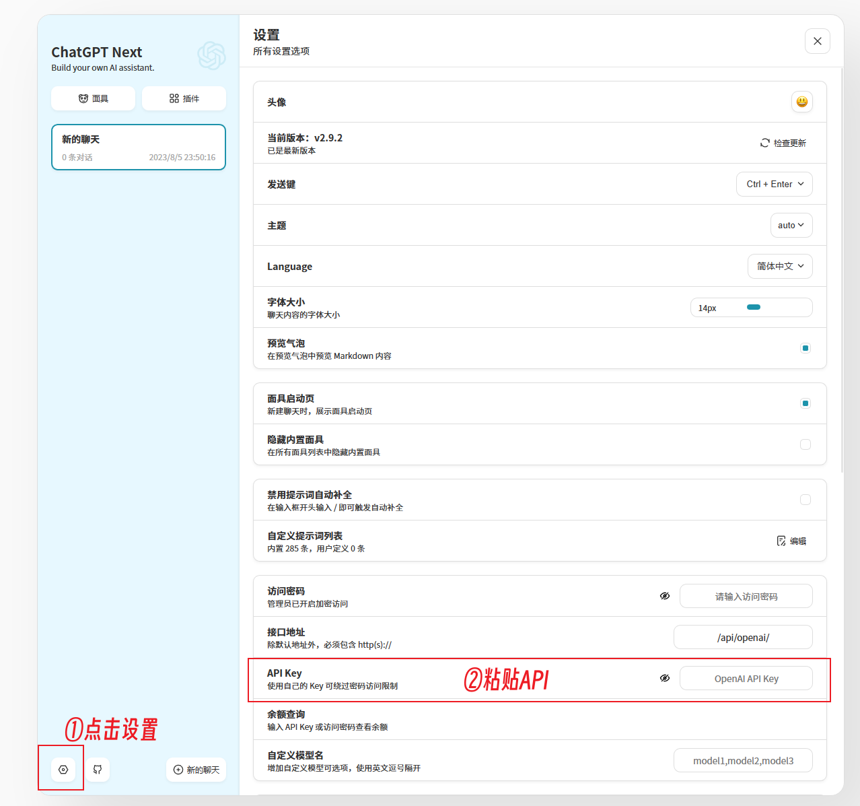Click the 请输入访问密码 input field
Screen dimensions: 860x806
coord(746,596)
